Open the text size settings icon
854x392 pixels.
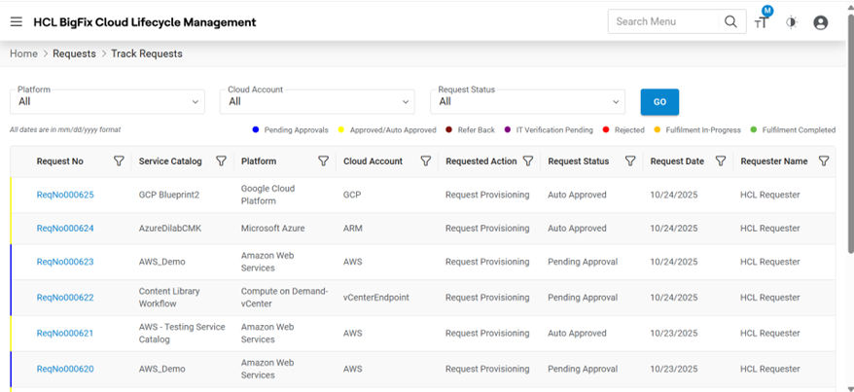[762, 22]
